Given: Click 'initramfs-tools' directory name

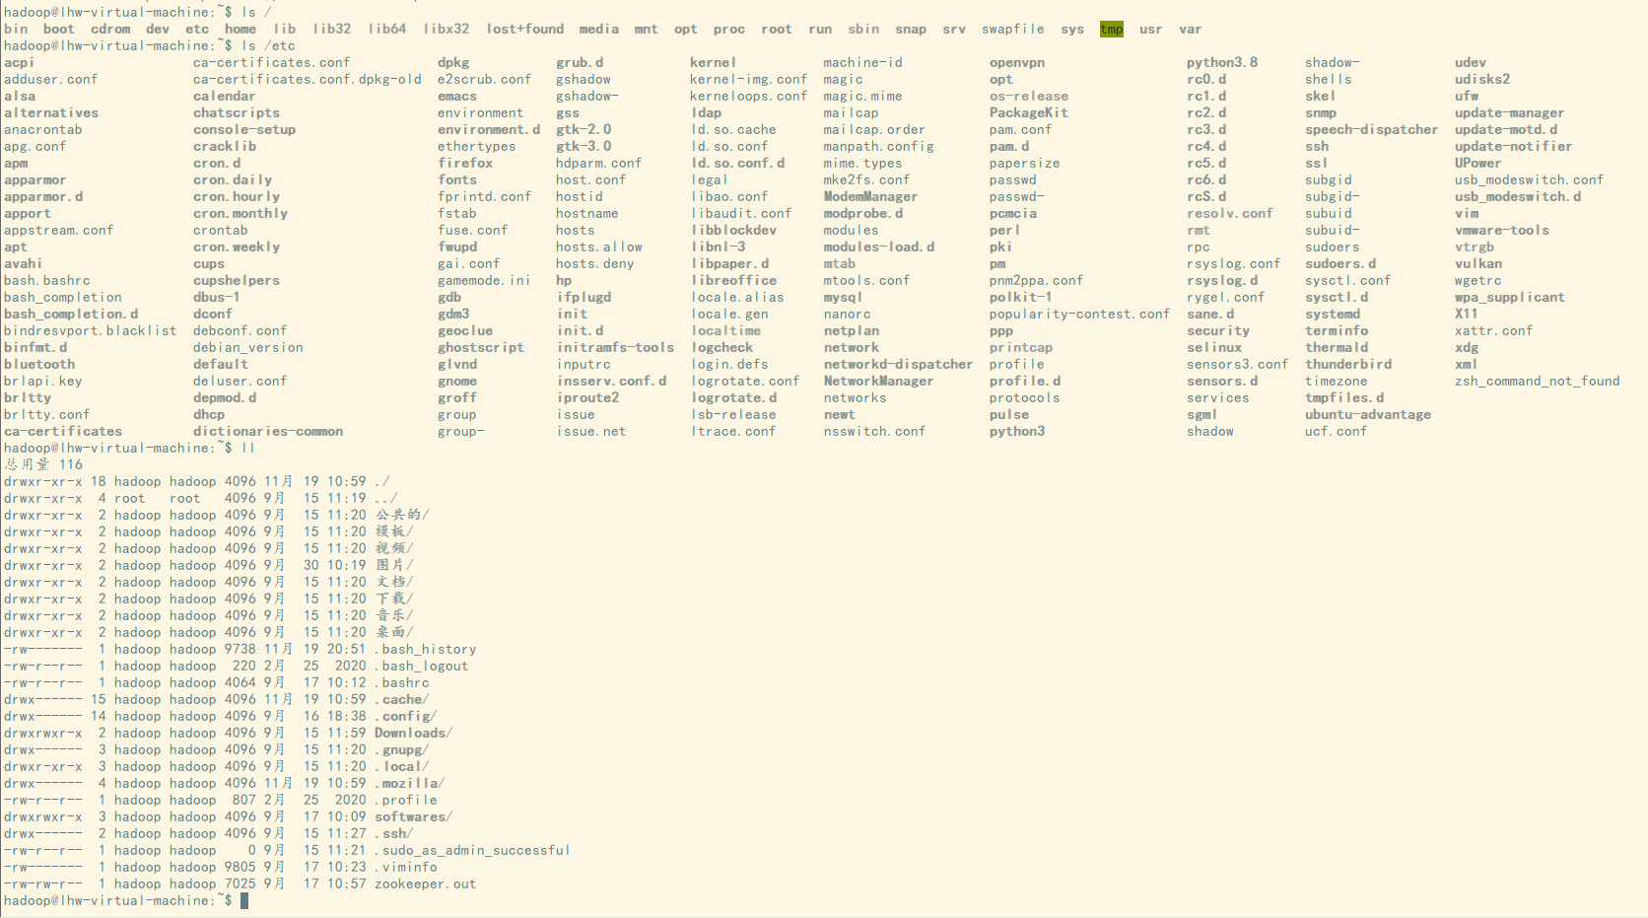Looking at the screenshot, I should [x=616, y=348].
